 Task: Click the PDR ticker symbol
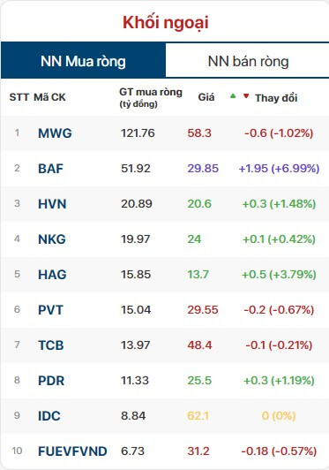point(51,381)
